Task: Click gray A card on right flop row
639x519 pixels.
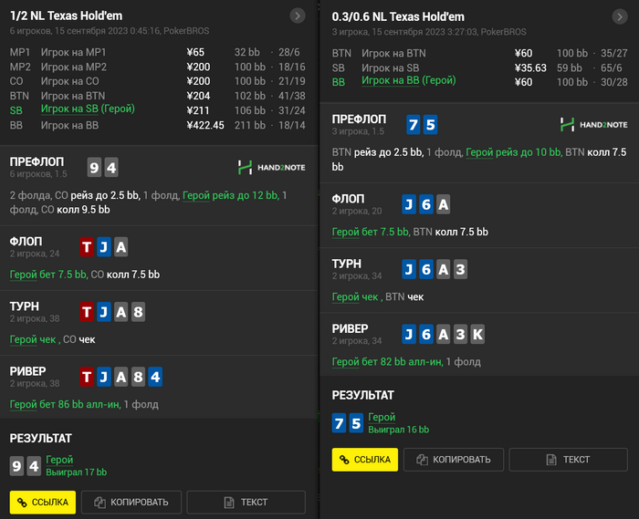Action: pyautogui.click(x=444, y=204)
